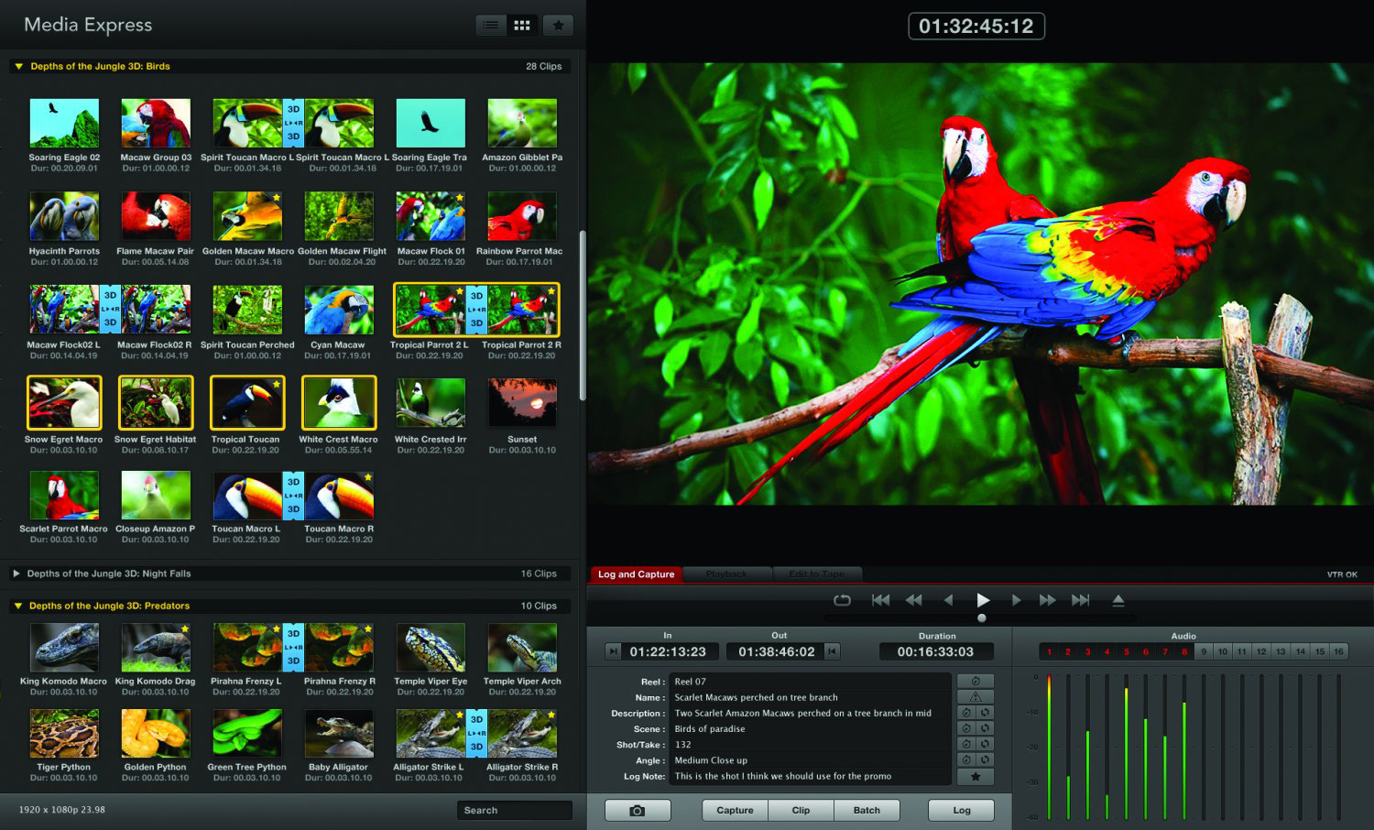Open the Edit to Tape tab
The height and width of the screenshot is (830, 1374).
(x=816, y=574)
